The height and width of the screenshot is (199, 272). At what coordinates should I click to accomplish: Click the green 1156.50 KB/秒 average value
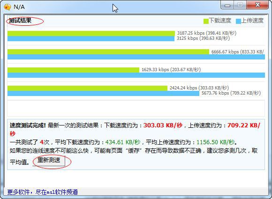[x=215, y=142]
